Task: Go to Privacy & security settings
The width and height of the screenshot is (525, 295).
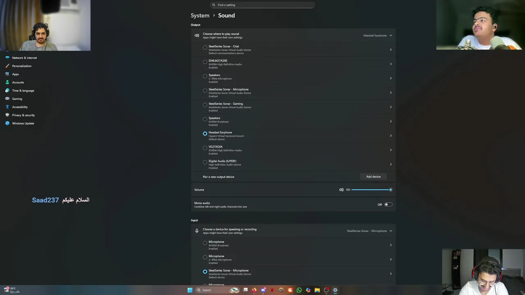Action: pos(23,115)
